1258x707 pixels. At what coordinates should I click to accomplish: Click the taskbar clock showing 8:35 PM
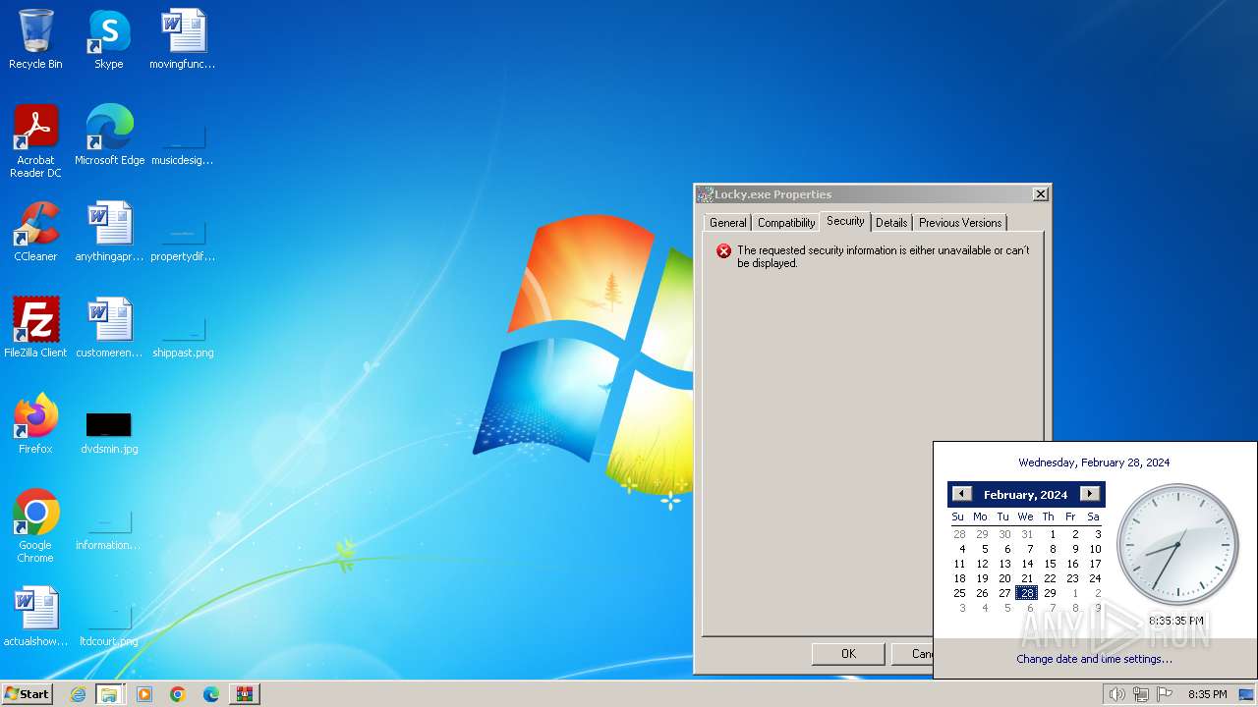1207,694
